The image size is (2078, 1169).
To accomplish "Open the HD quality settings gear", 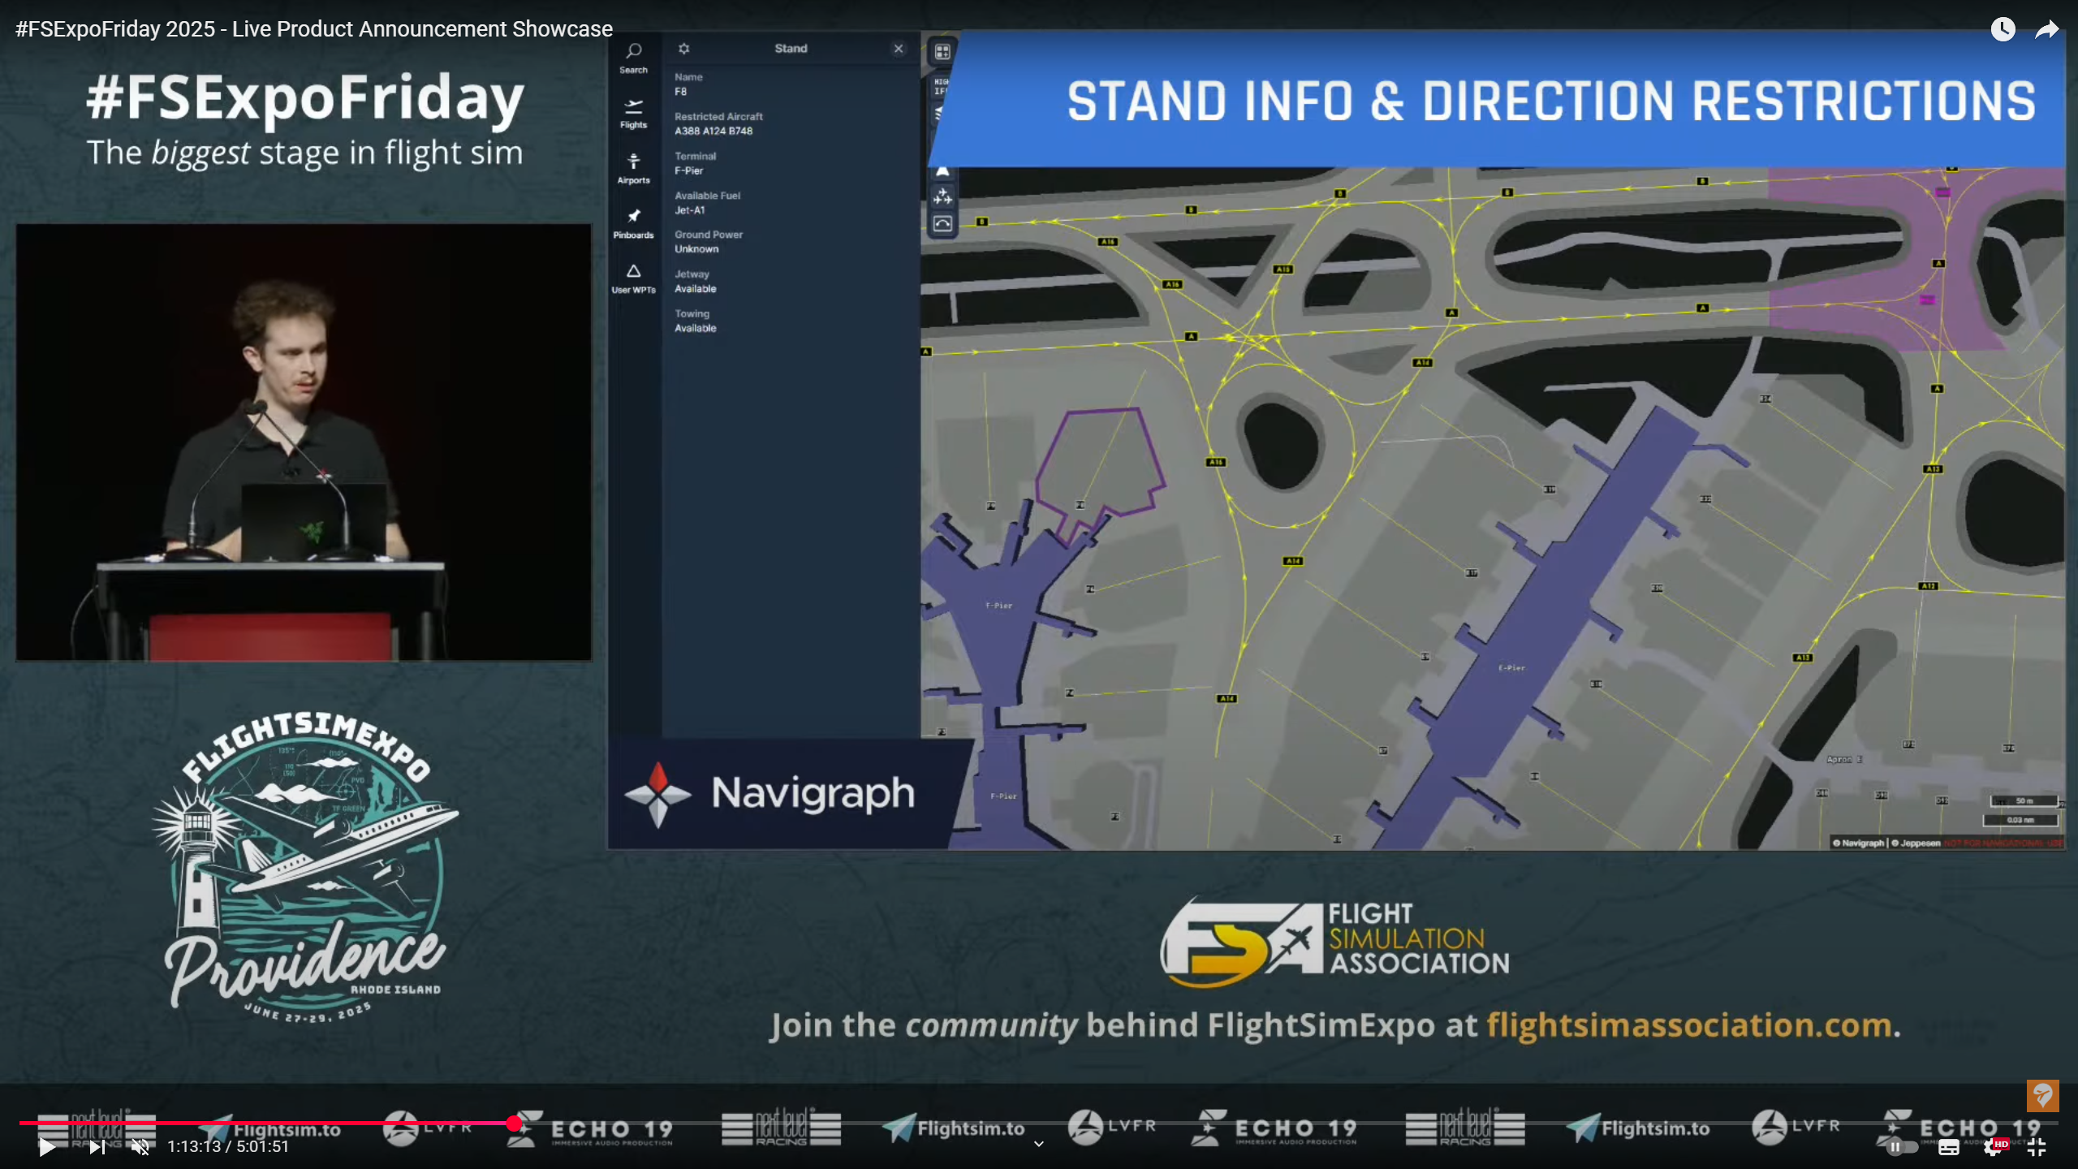I will (1994, 1146).
